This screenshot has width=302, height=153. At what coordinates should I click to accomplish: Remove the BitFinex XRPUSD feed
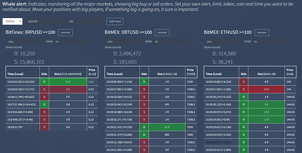coord(65,32)
